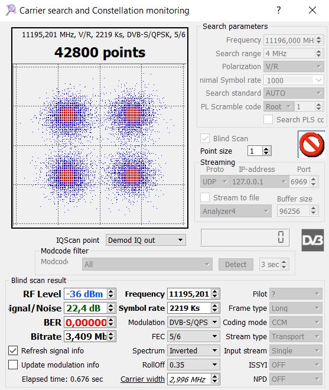The height and width of the screenshot is (390, 329).
Task: Adjust the search Frequency stepper arrows
Action: click(x=319, y=40)
